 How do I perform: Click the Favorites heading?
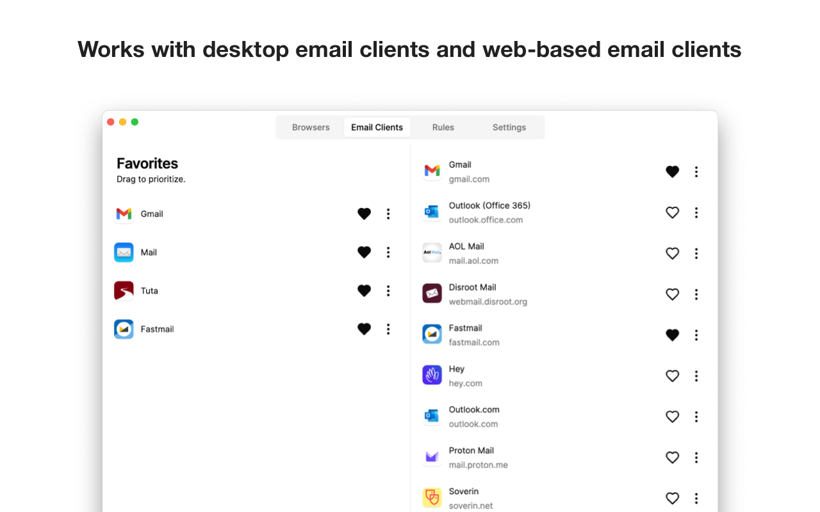point(147,164)
